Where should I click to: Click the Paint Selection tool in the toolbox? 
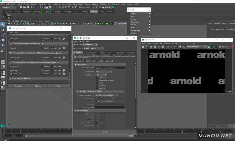[x=3, y=35]
